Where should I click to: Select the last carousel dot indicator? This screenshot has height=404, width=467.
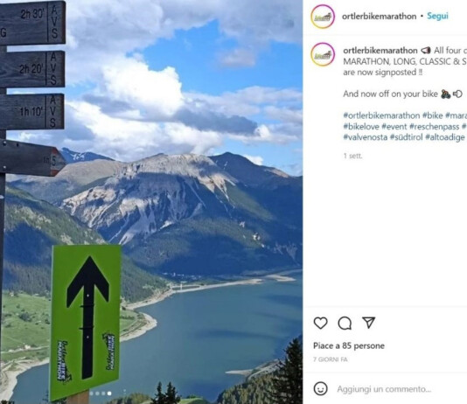pyautogui.click(x=109, y=394)
